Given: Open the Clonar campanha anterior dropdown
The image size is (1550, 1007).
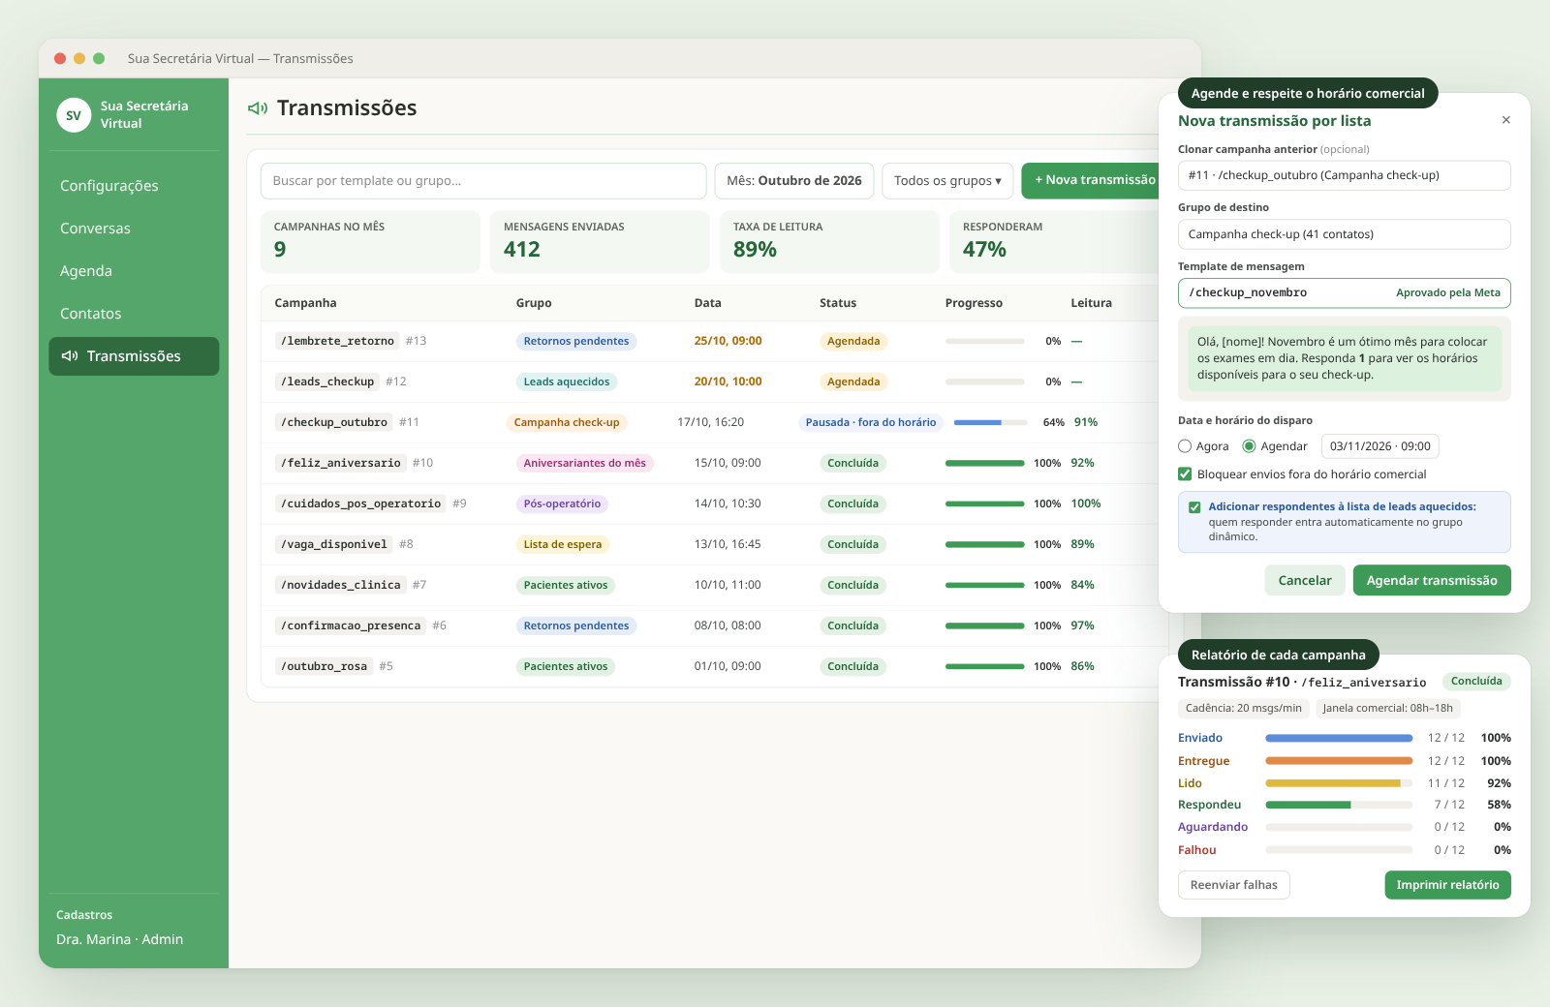Looking at the screenshot, I should [x=1344, y=175].
